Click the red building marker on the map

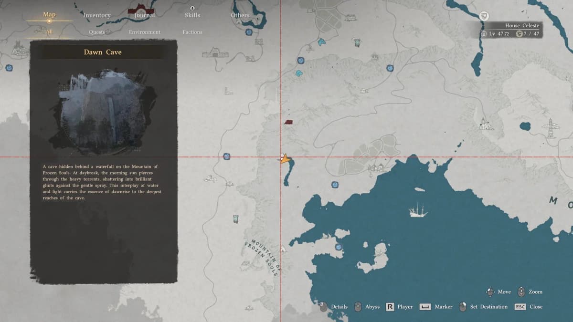pos(288,122)
